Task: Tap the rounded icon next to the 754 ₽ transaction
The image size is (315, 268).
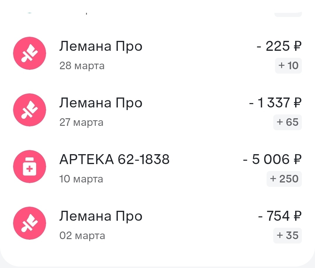Action: [x=29, y=223]
